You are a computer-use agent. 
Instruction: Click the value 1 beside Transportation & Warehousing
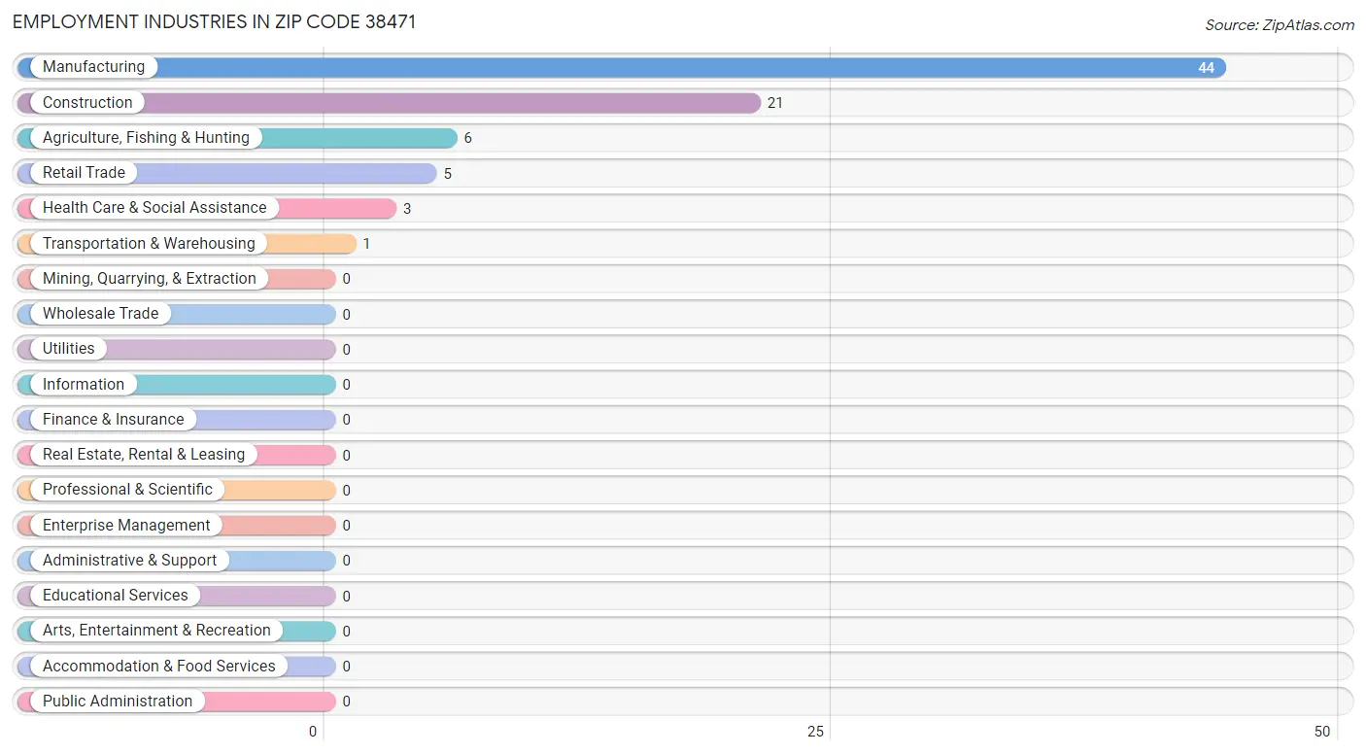tap(366, 244)
